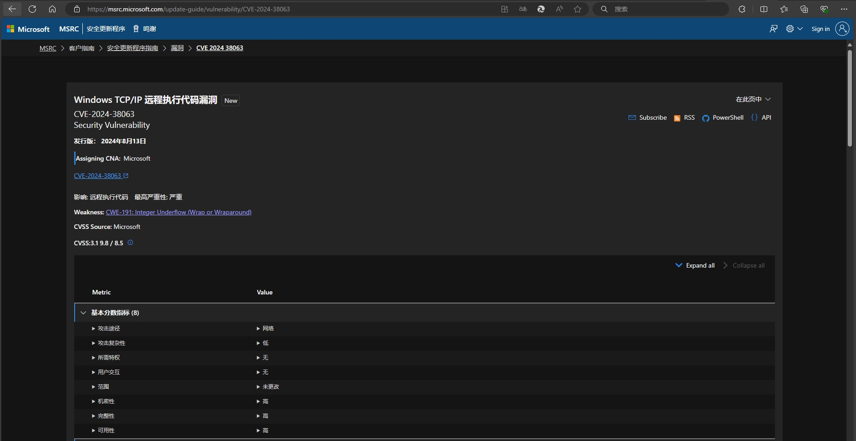Click the PowerShell GitHub icon
Screen dimensions: 856x441
pos(705,118)
